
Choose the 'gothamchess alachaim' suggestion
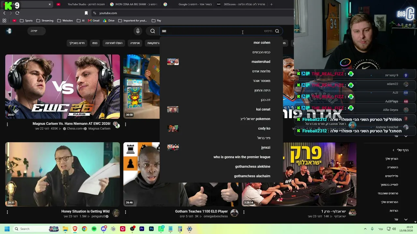[221, 176]
